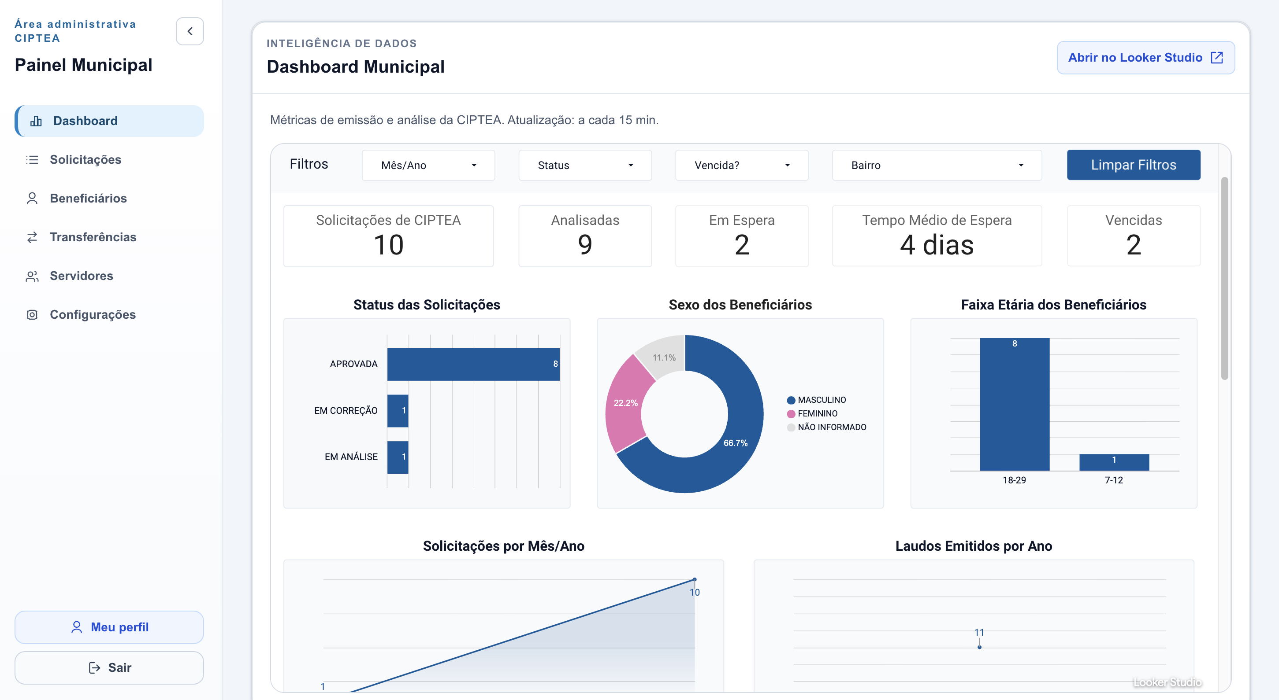Click the Transferências arrows icon

tap(32, 237)
